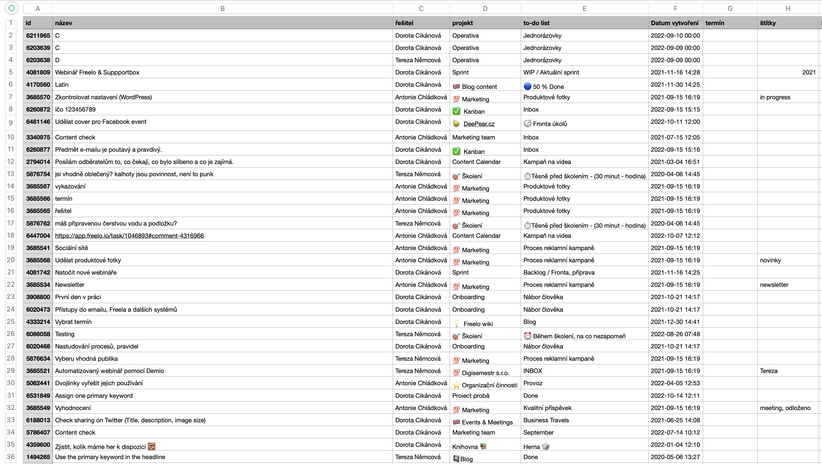Click the stopwatch icon in row 17 to-do list
Screen dimensions: 822x464
[527, 225]
